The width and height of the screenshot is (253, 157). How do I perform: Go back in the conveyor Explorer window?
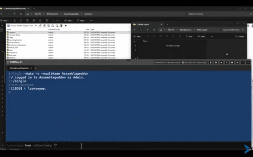(1, 14)
